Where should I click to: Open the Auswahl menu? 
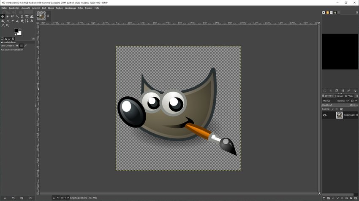coord(26,8)
